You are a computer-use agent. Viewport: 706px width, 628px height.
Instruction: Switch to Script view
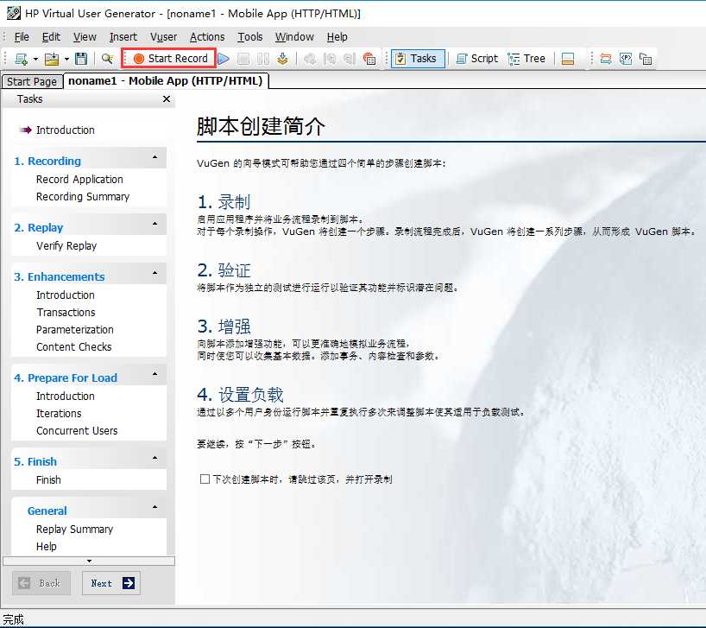click(477, 59)
